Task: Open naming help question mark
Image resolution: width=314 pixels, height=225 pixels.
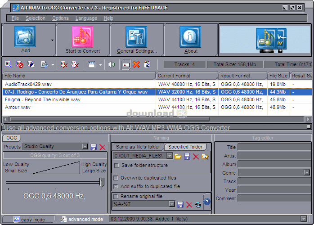Action: click(x=207, y=202)
